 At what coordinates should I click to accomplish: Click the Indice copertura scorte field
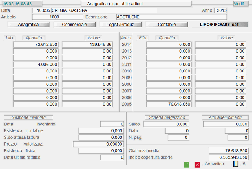coord(228,157)
